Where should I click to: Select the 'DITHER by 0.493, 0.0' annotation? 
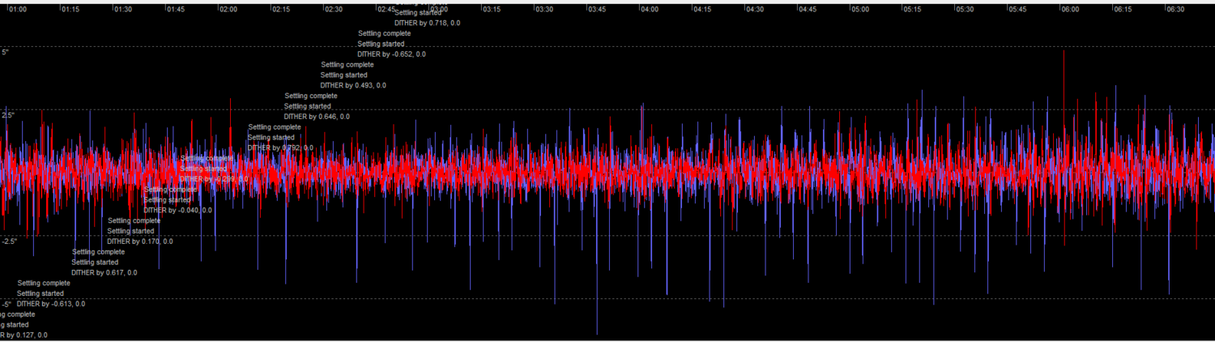tap(353, 85)
